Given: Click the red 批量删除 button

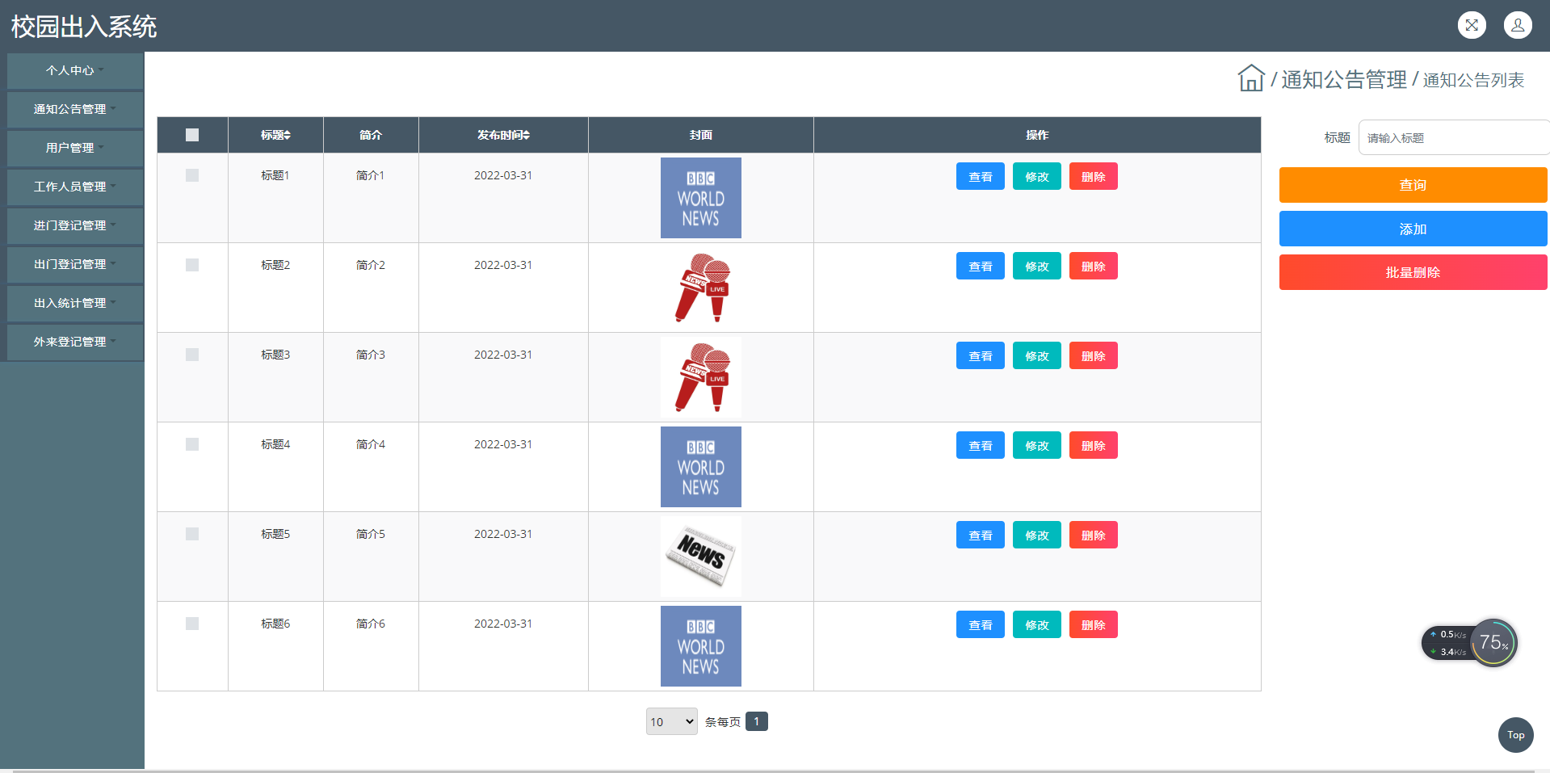Looking at the screenshot, I should pyautogui.click(x=1413, y=272).
